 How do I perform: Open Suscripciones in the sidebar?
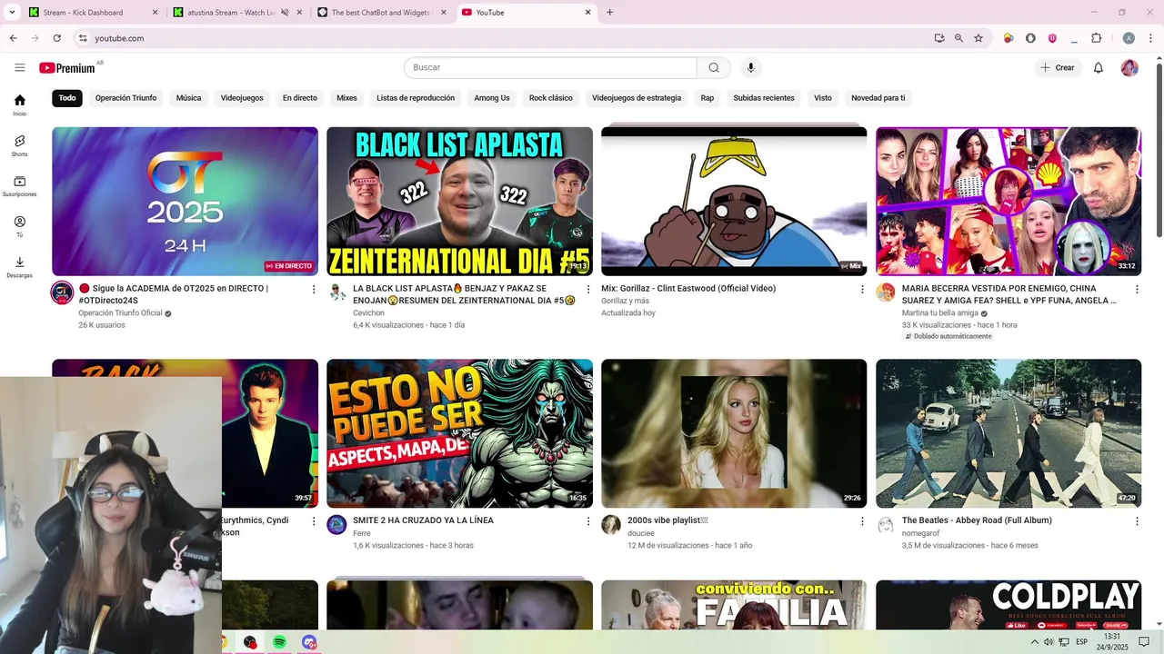tap(20, 186)
